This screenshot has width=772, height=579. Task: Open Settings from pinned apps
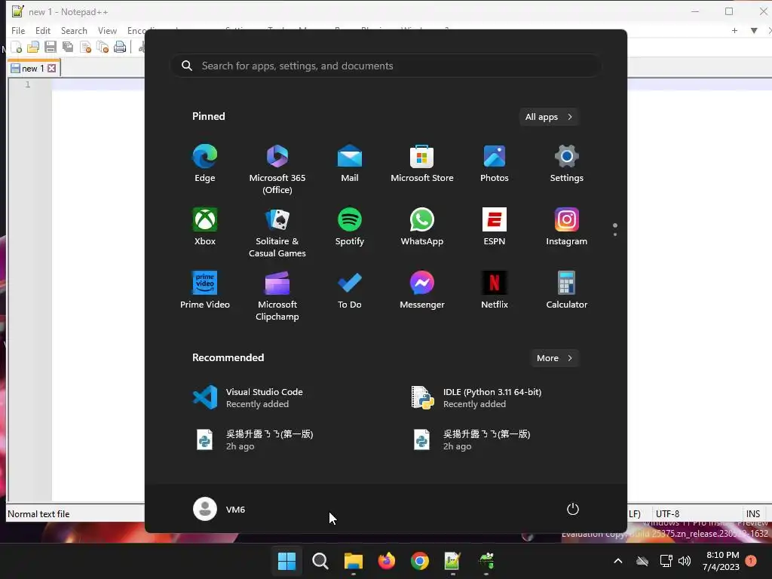click(567, 164)
